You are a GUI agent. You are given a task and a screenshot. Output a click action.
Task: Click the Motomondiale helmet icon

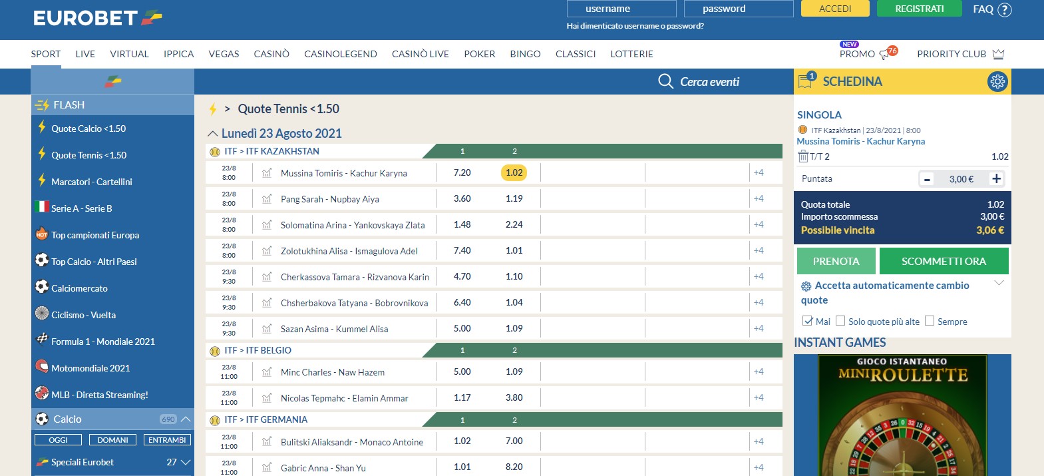(x=42, y=367)
